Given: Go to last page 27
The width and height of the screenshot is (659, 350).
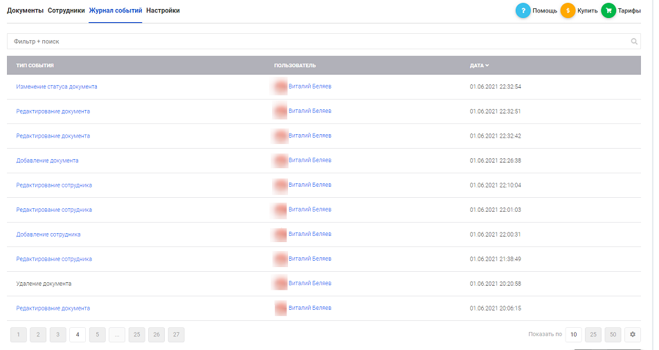Looking at the screenshot, I should (x=176, y=335).
